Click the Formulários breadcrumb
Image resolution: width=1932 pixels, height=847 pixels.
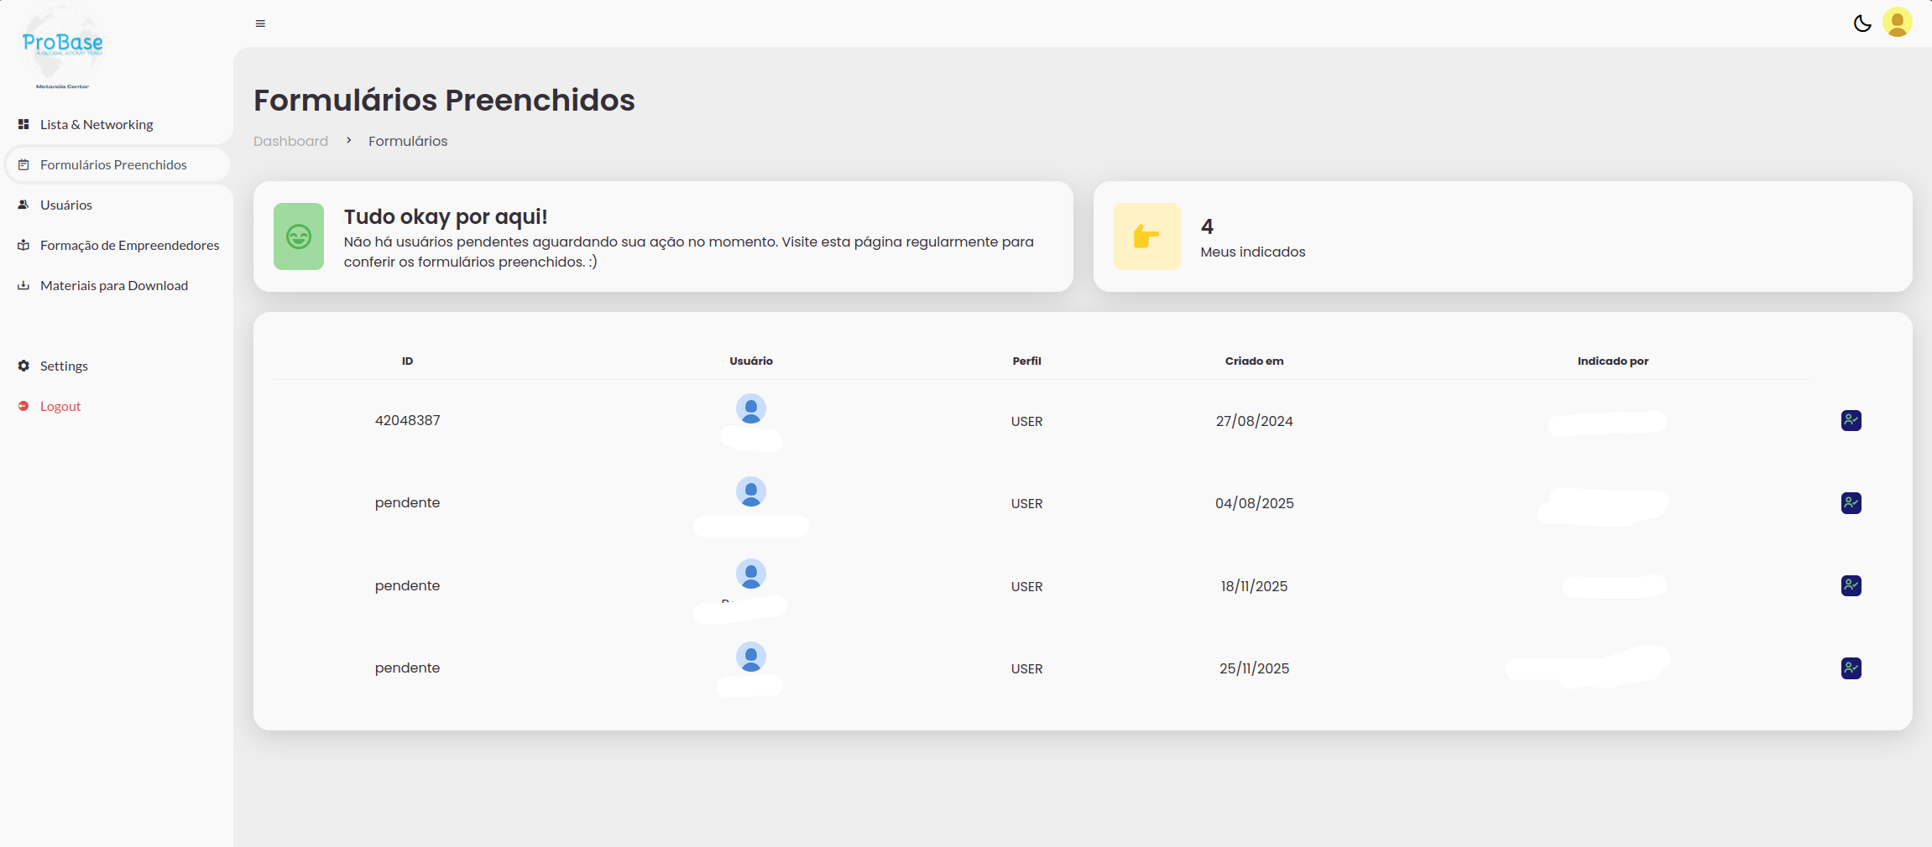[408, 141]
